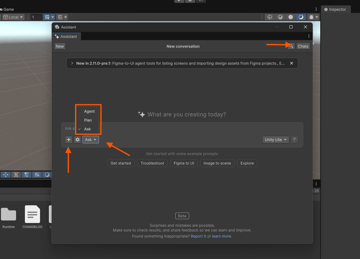The image size is (360, 259).
Task: Open grid visibility dropdown arrow
Action: [x=53, y=17]
